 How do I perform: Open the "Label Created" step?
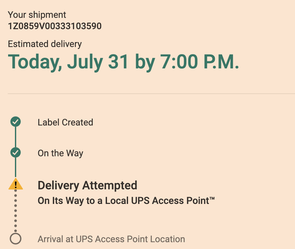click(65, 122)
